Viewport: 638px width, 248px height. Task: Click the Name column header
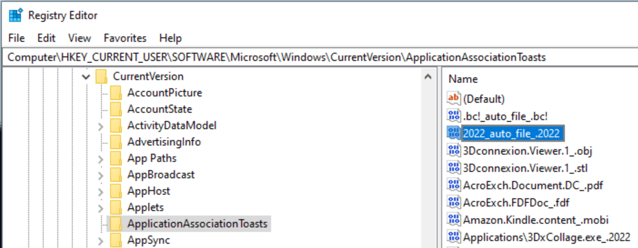pos(463,79)
